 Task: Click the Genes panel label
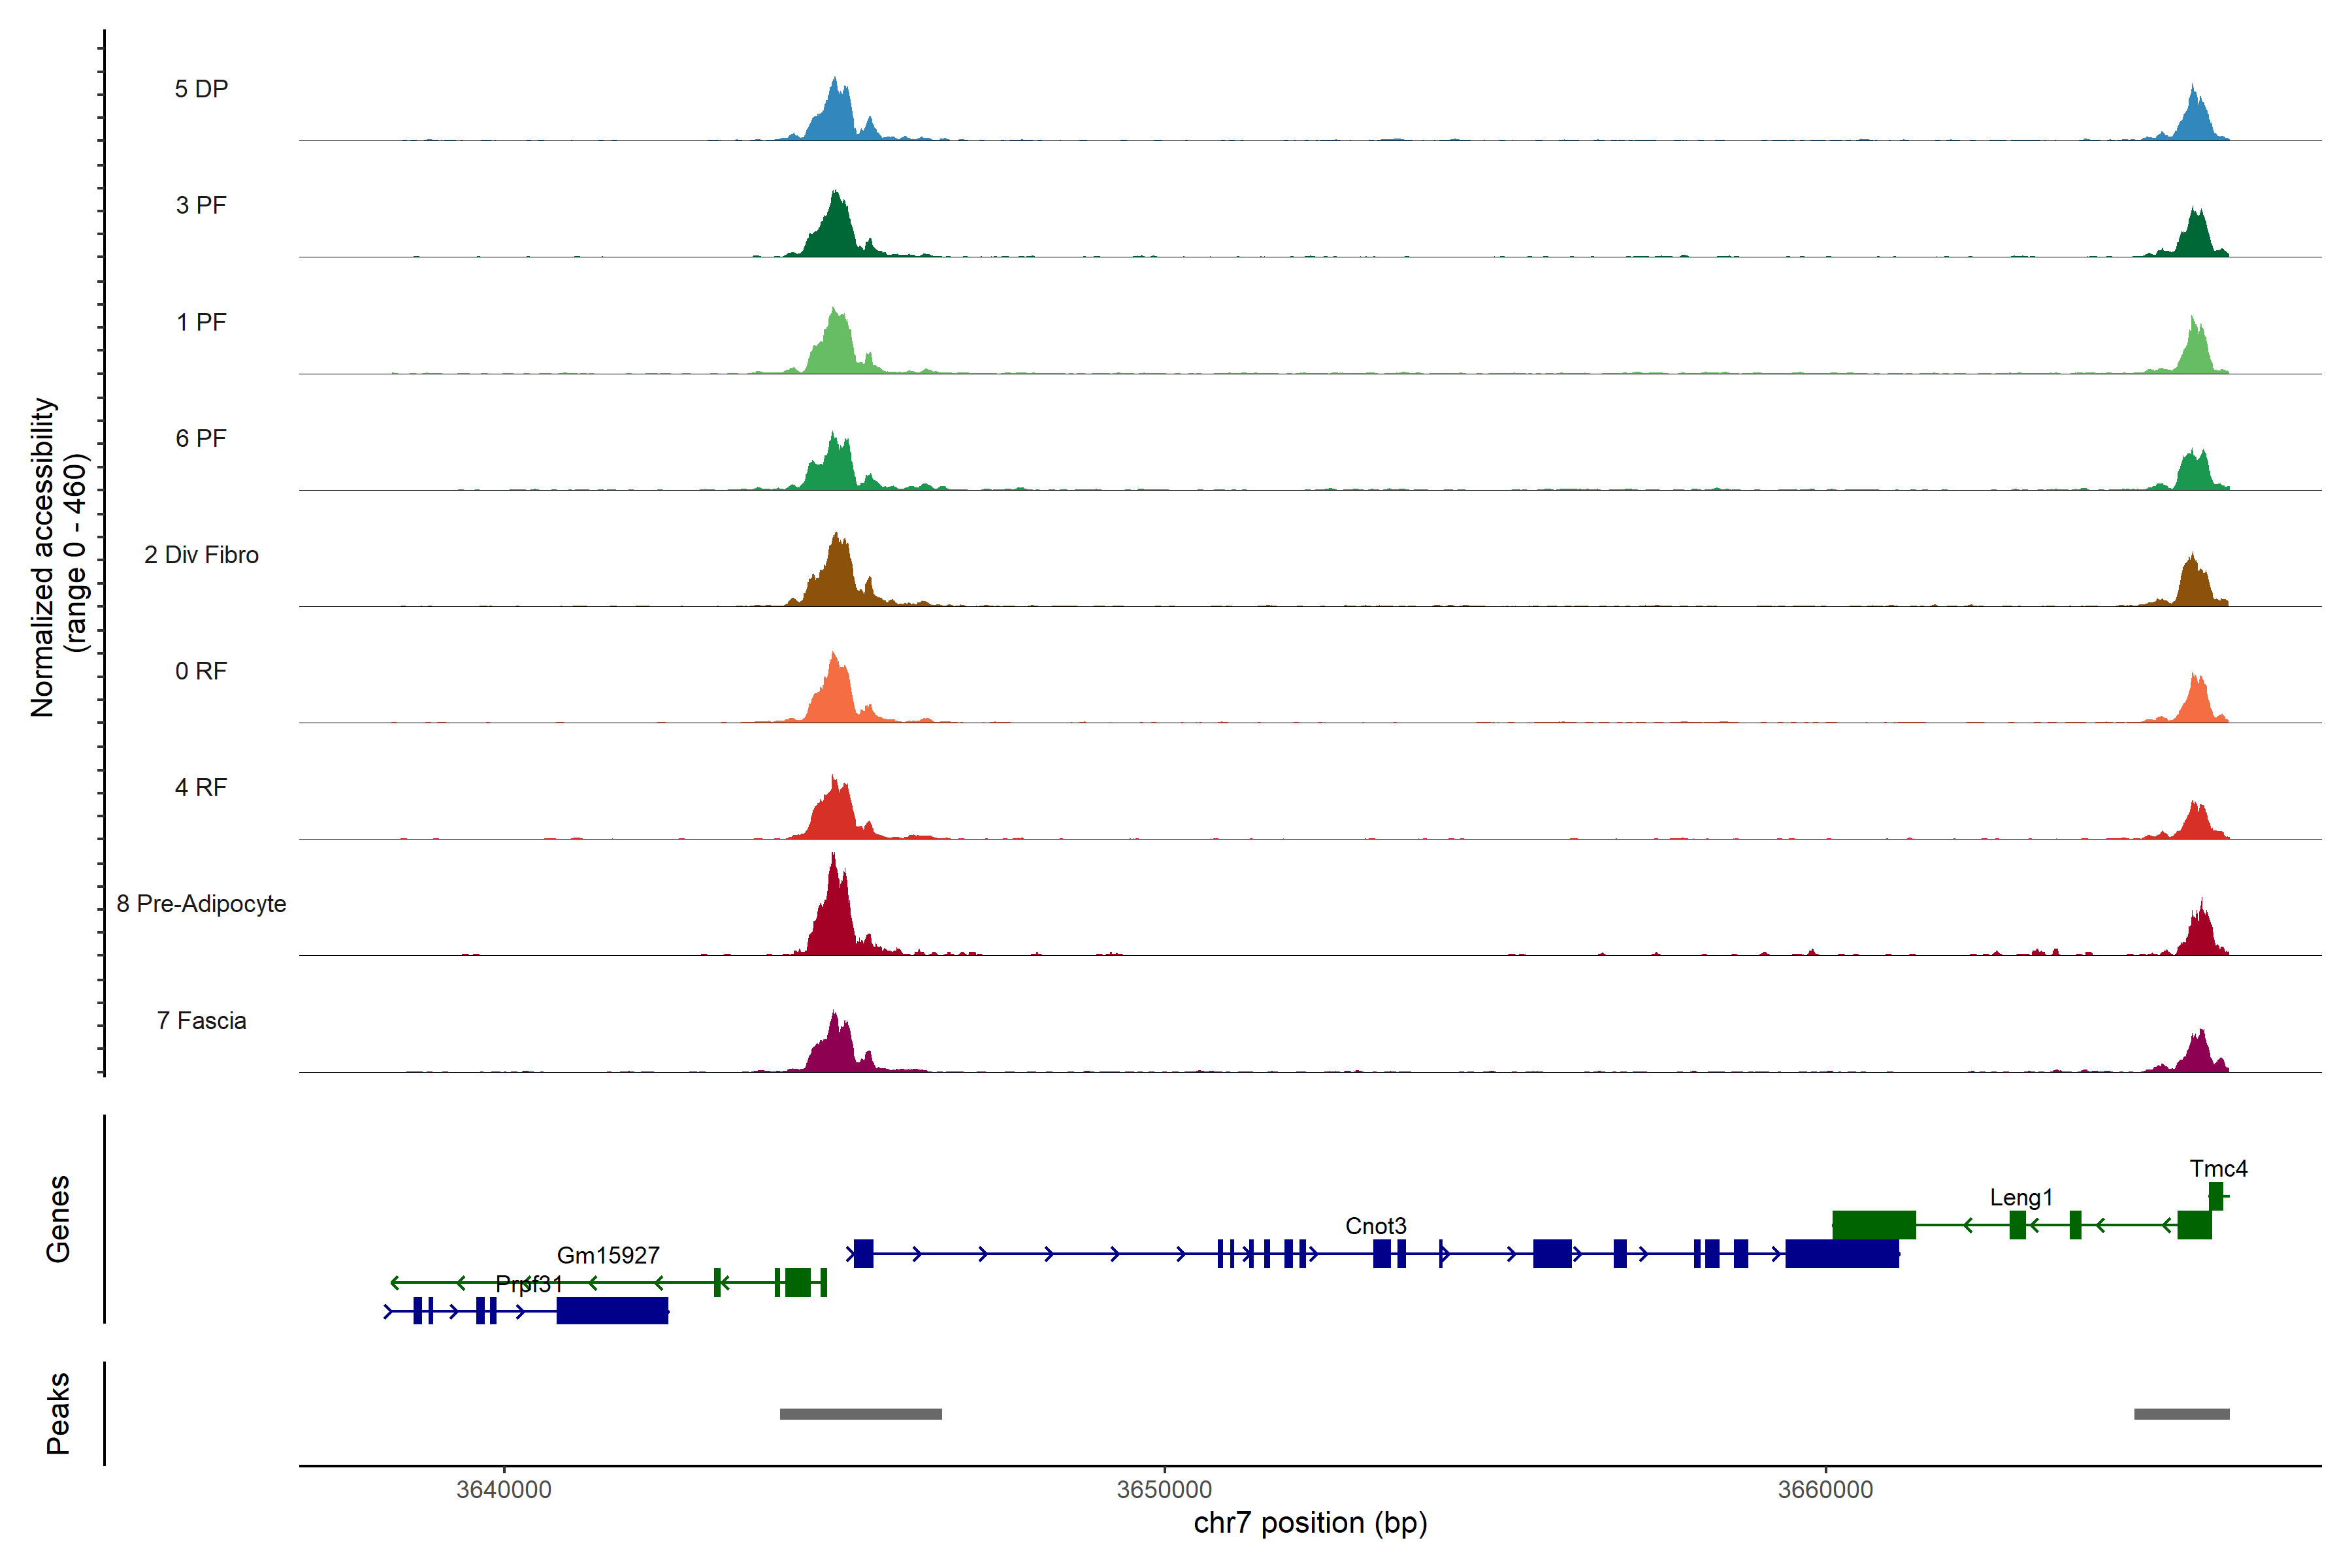pyautogui.click(x=58, y=1218)
